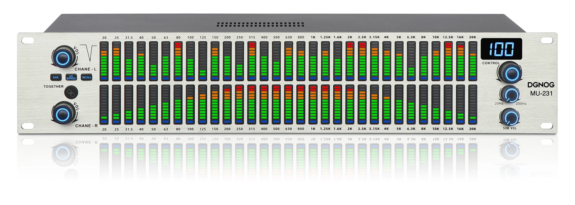
Task: Click the CHANE-L 25 Hz band meter
Action: [x=116, y=61]
